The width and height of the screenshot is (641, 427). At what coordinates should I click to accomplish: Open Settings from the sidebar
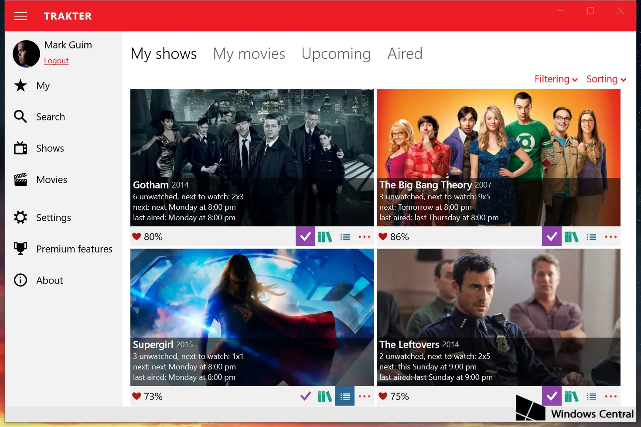click(54, 218)
